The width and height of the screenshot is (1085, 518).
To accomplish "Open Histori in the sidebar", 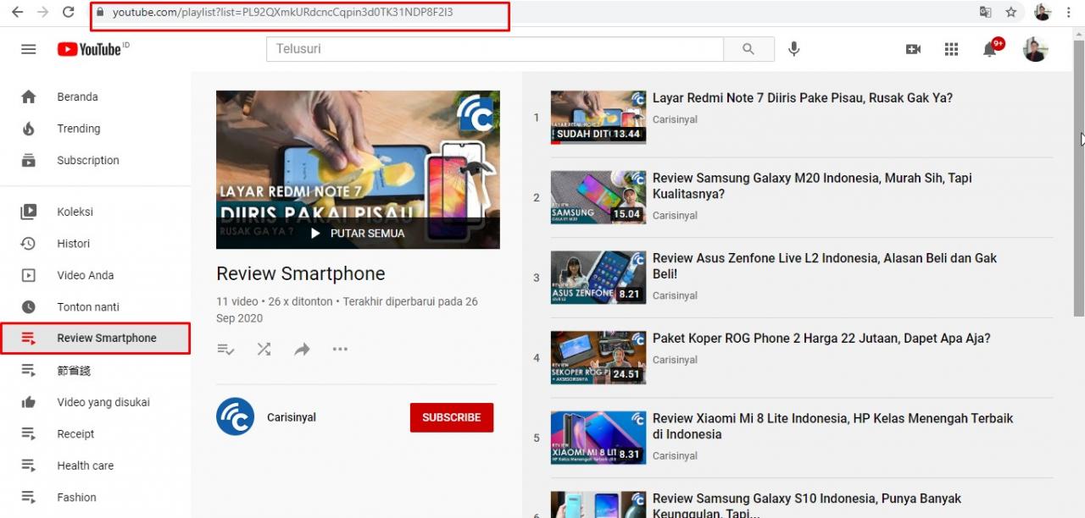I will pyautogui.click(x=95, y=243).
